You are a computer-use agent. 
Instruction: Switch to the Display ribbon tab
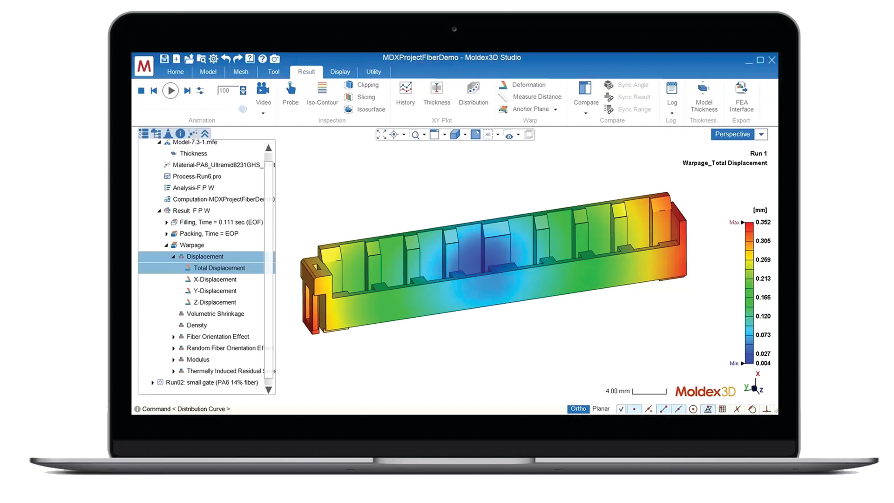340,72
